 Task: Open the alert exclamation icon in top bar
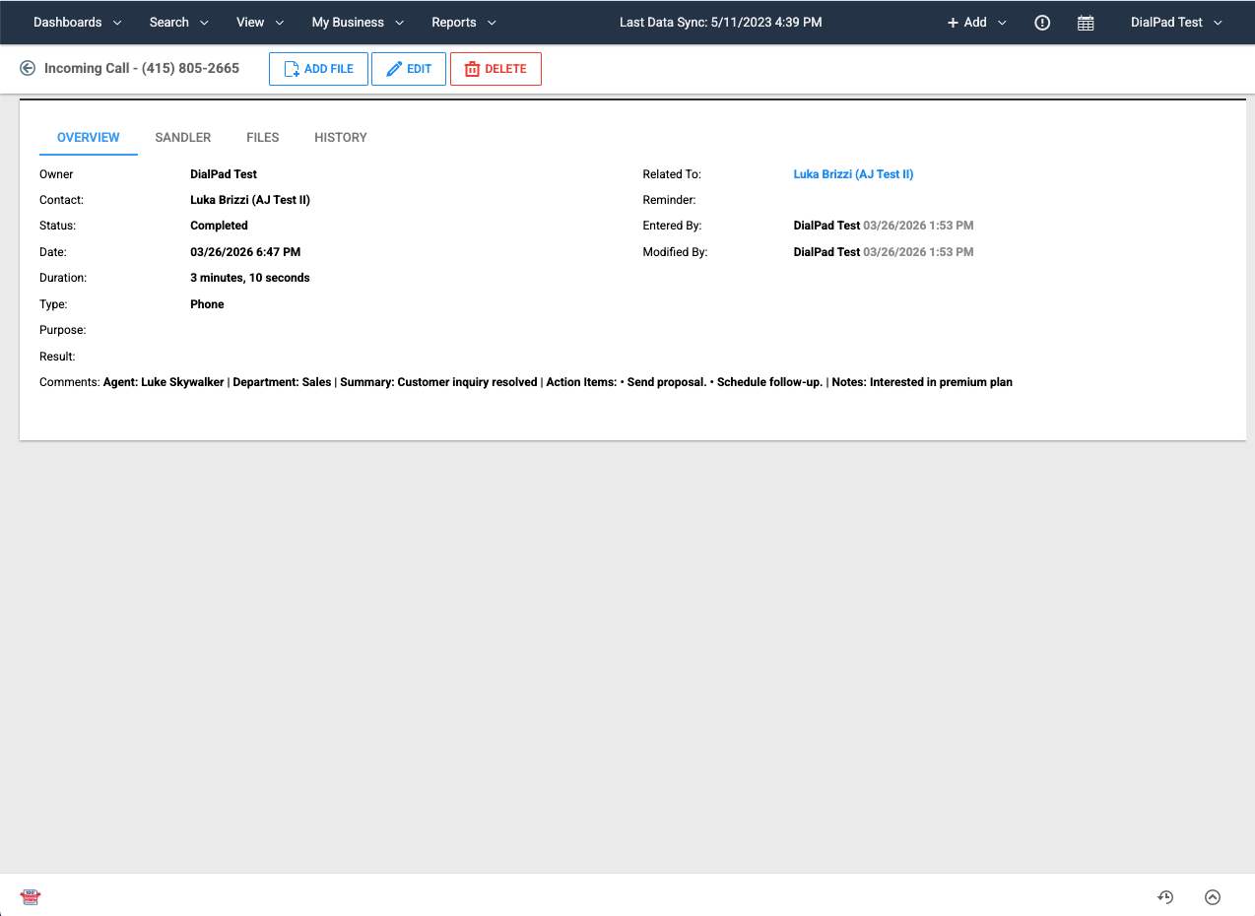point(1042,23)
